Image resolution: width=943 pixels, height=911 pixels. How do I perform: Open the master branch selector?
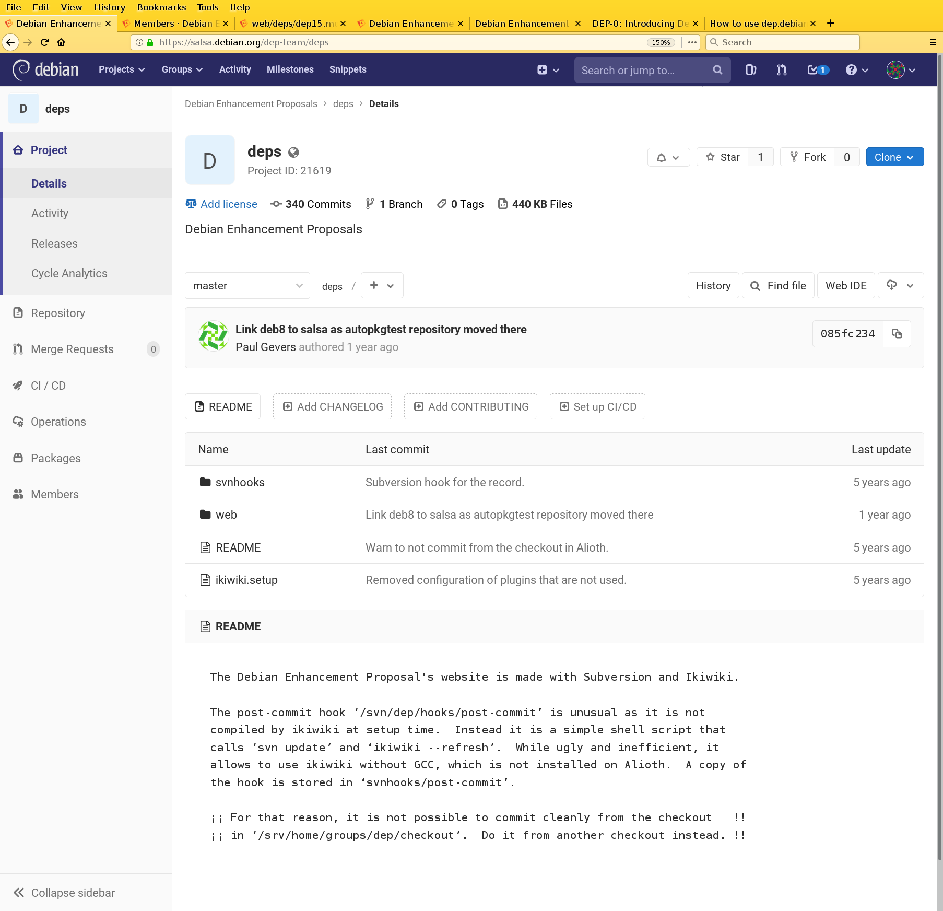pyautogui.click(x=247, y=286)
